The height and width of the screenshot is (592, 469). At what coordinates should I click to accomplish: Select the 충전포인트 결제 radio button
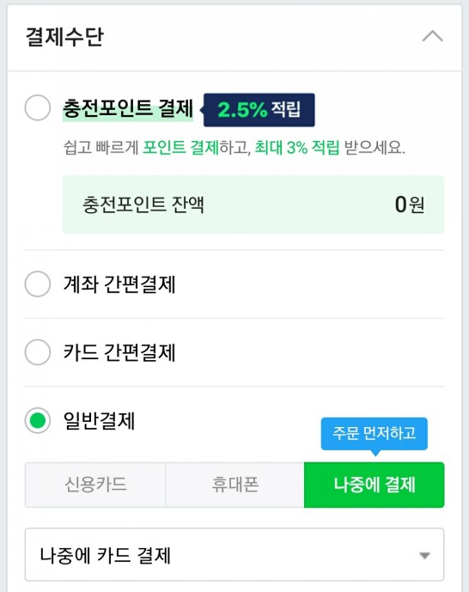[x=37, y=107]
